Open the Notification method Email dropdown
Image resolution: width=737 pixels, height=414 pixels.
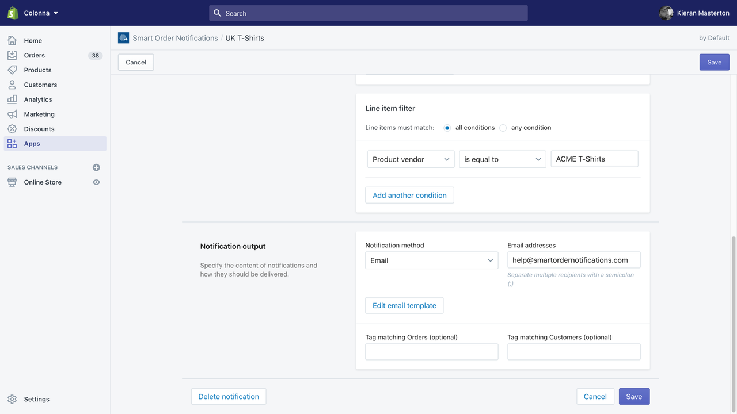[x=431, y=260]
